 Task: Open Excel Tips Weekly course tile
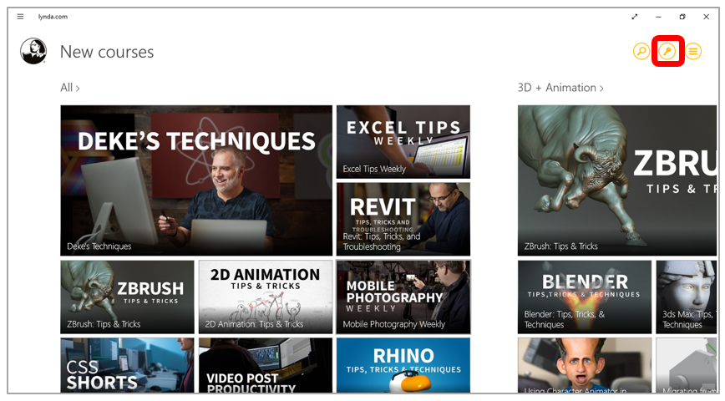403,141
